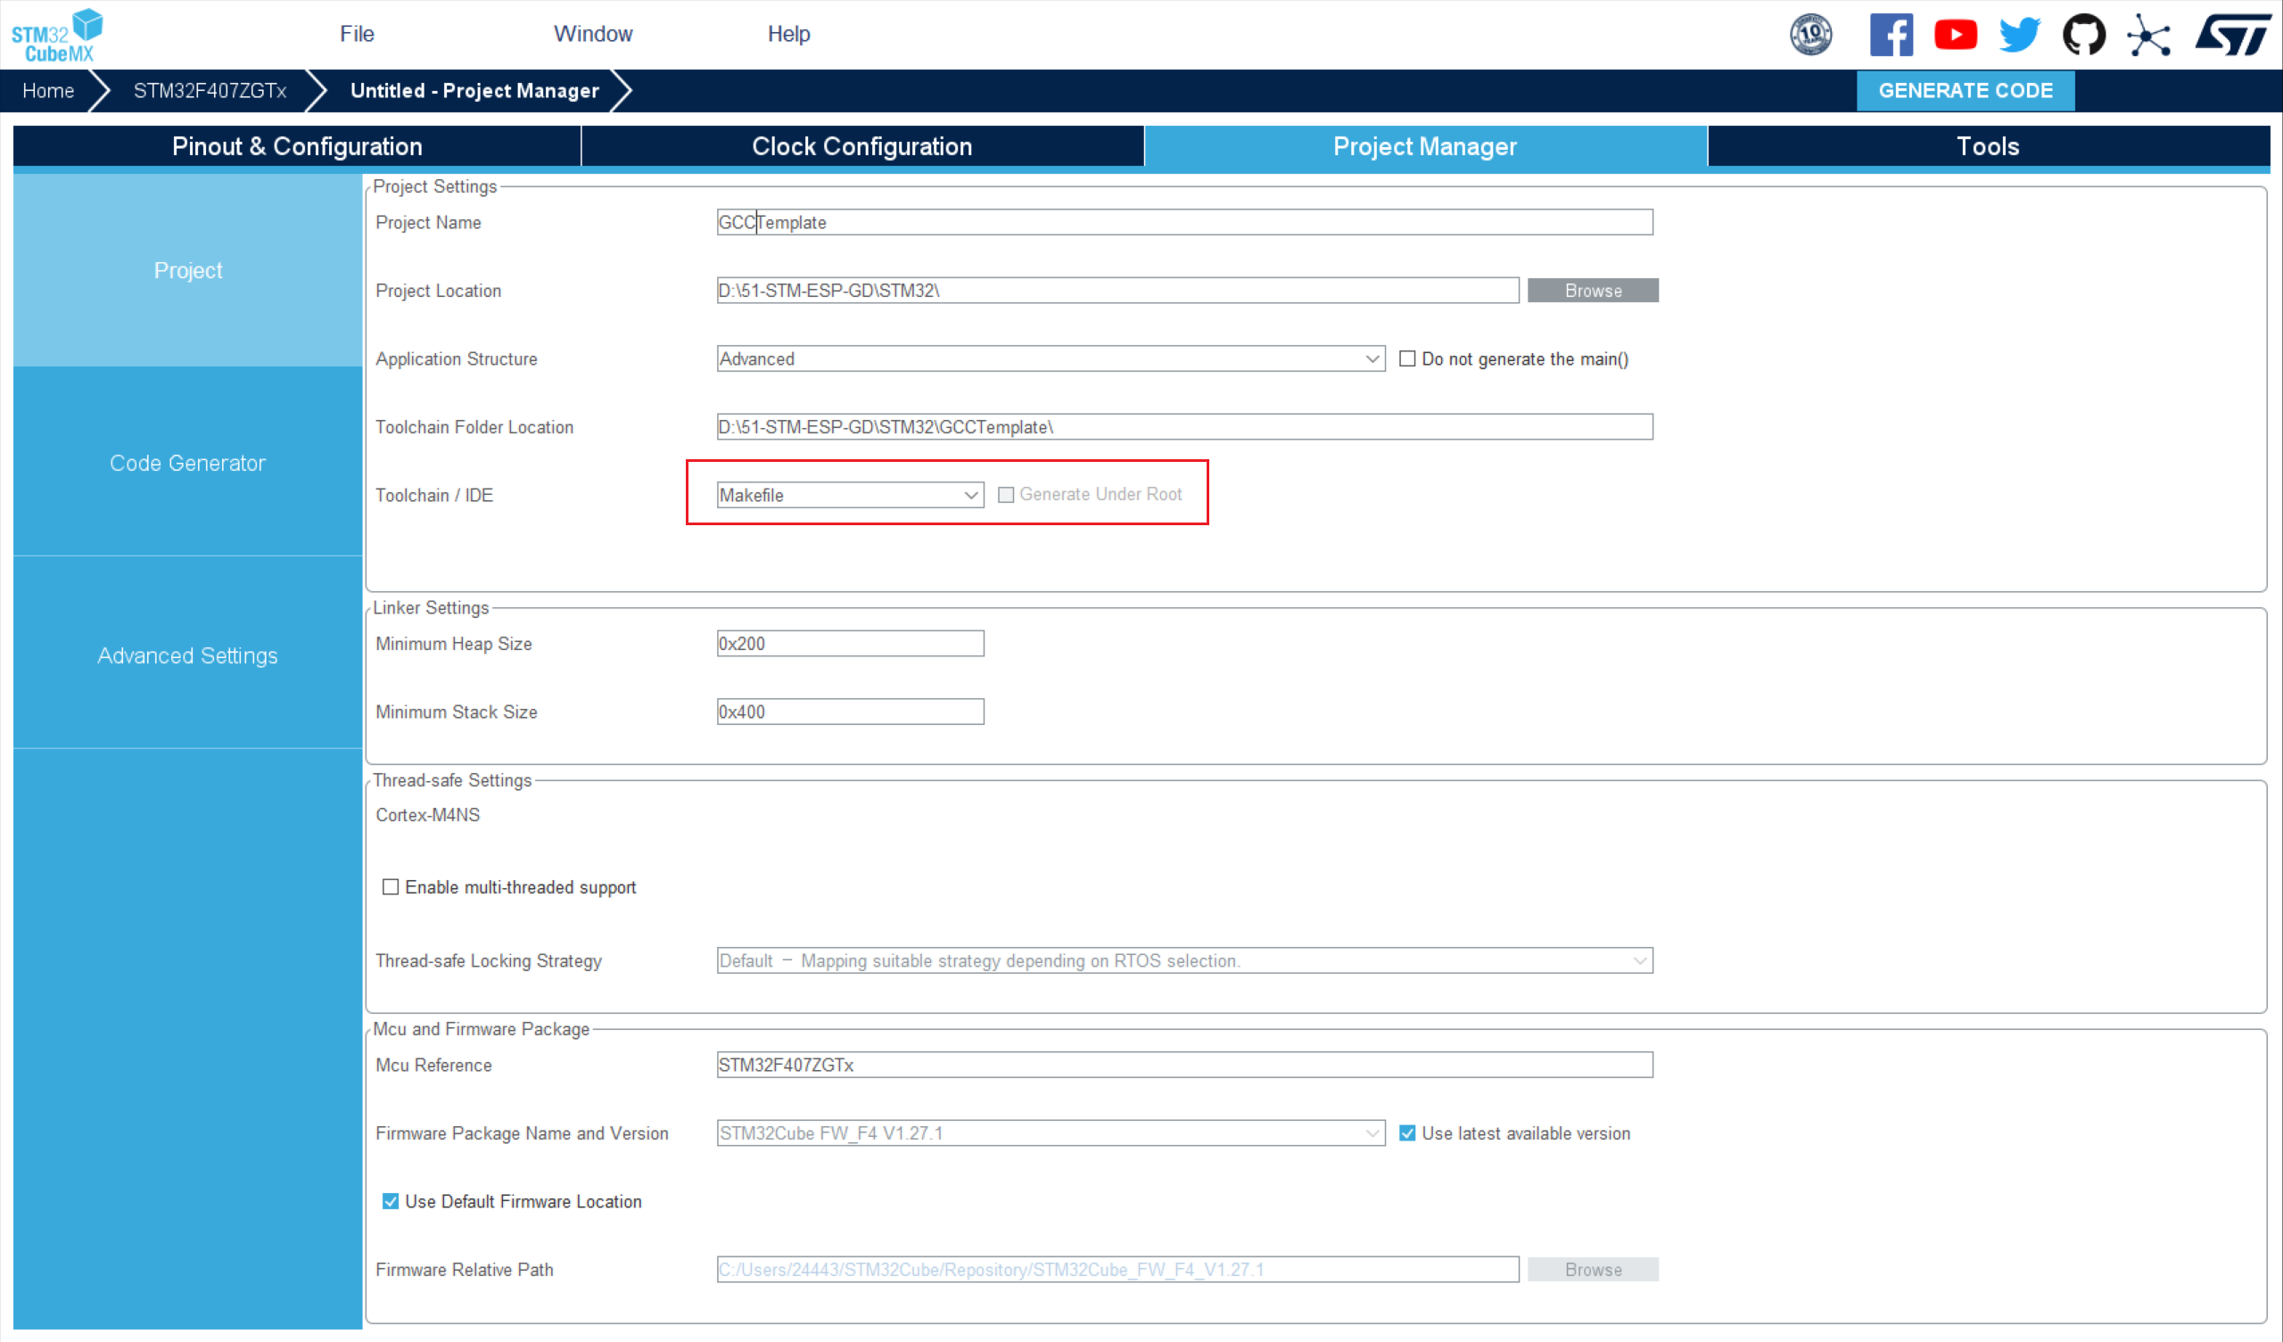Open the 10-year anniversary badge icon
This screenshot has width=2283, height=1342.
pos(1810,35)
